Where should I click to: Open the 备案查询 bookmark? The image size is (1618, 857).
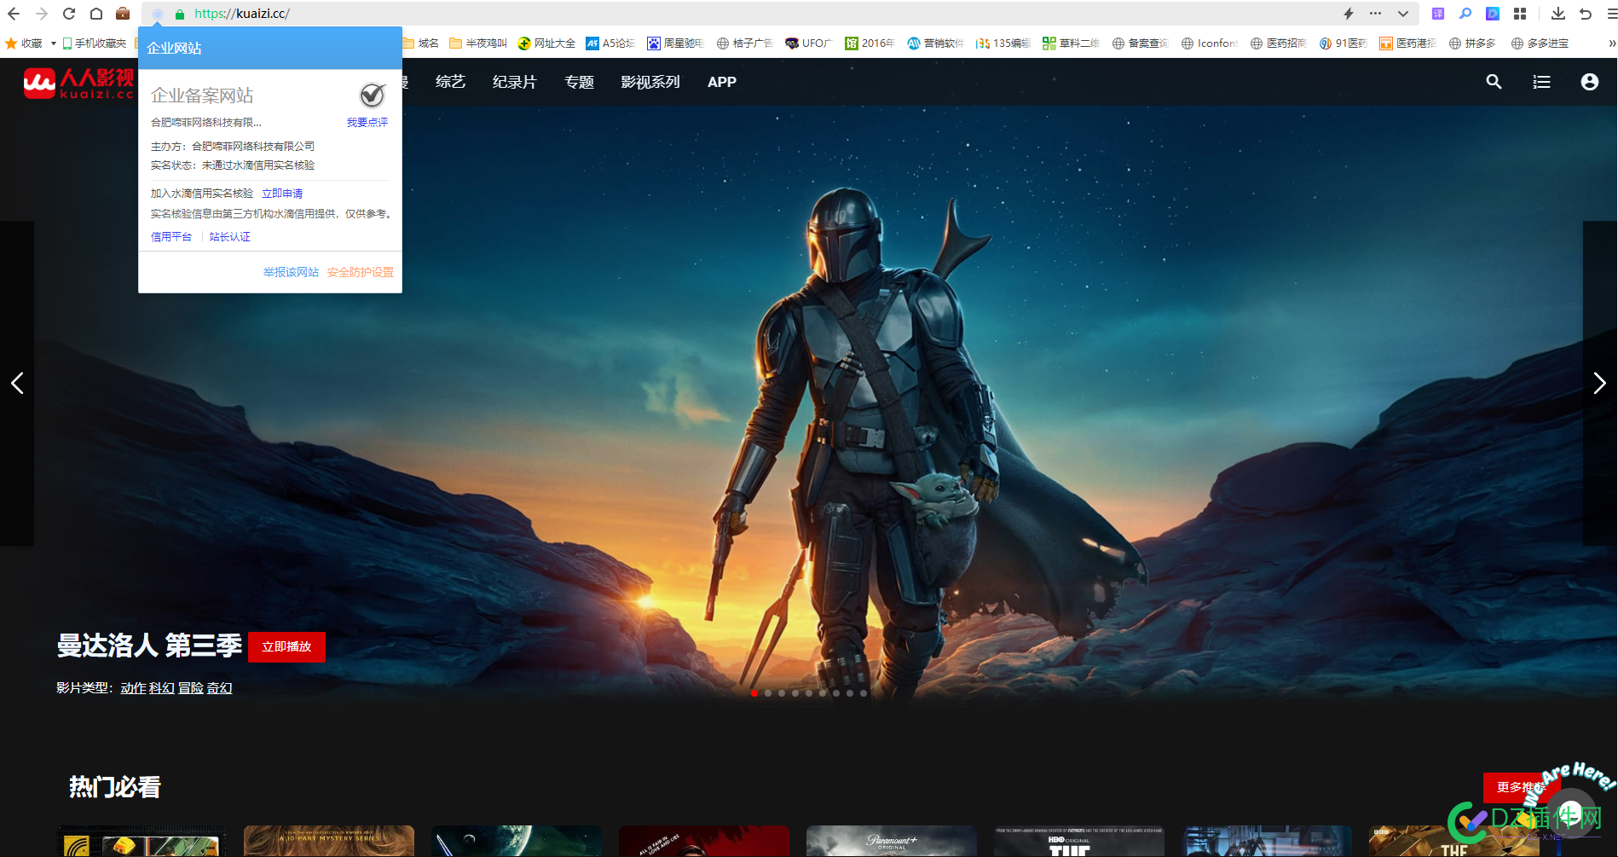tap(1141, 43)
